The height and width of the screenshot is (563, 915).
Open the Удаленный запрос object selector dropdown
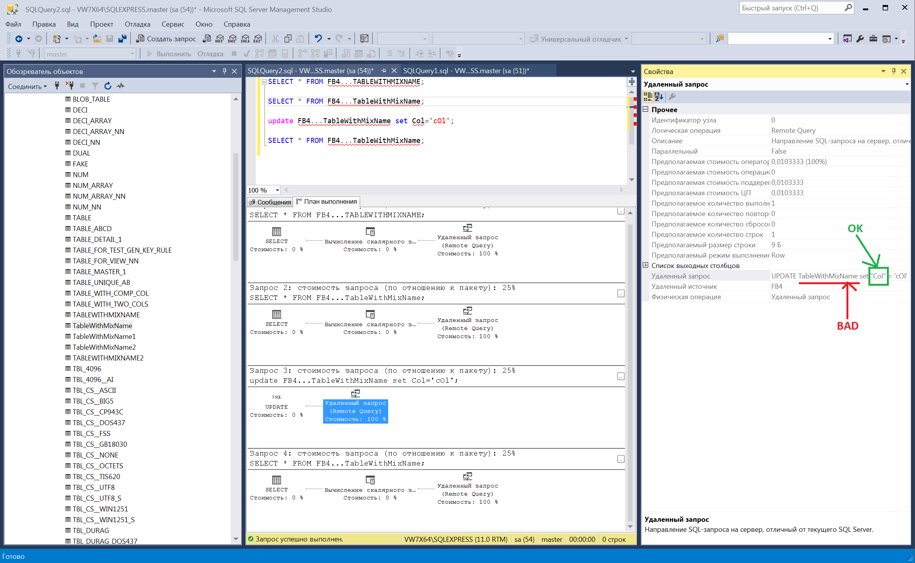click(x=907, y=84)
